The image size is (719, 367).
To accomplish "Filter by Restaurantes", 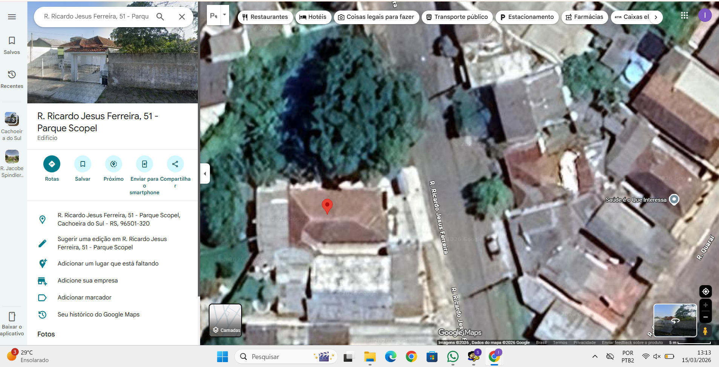I will point(265,17).
